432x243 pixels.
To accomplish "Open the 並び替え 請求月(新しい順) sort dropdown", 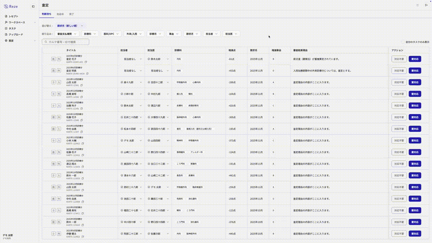I will [70, 26].
